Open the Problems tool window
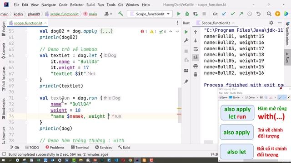291x163 pixels. coord(55,148)
